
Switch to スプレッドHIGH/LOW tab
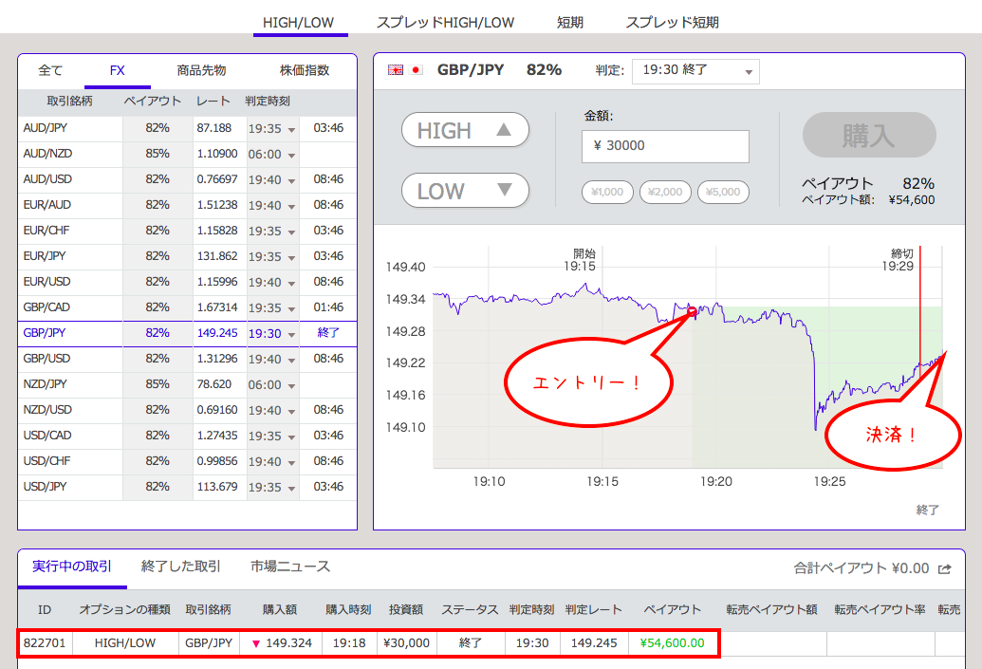coord(445,22)
